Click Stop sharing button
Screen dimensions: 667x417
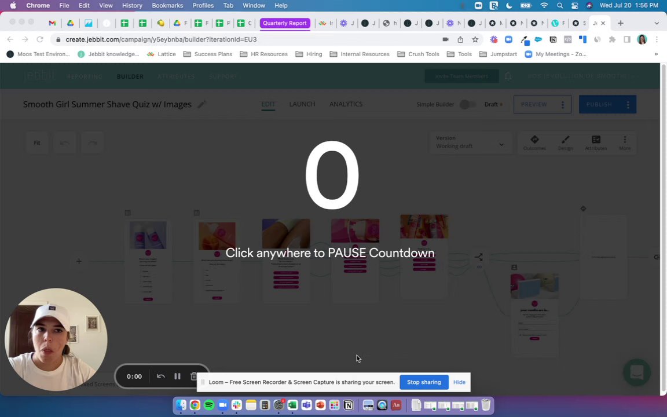pos(424,382)
